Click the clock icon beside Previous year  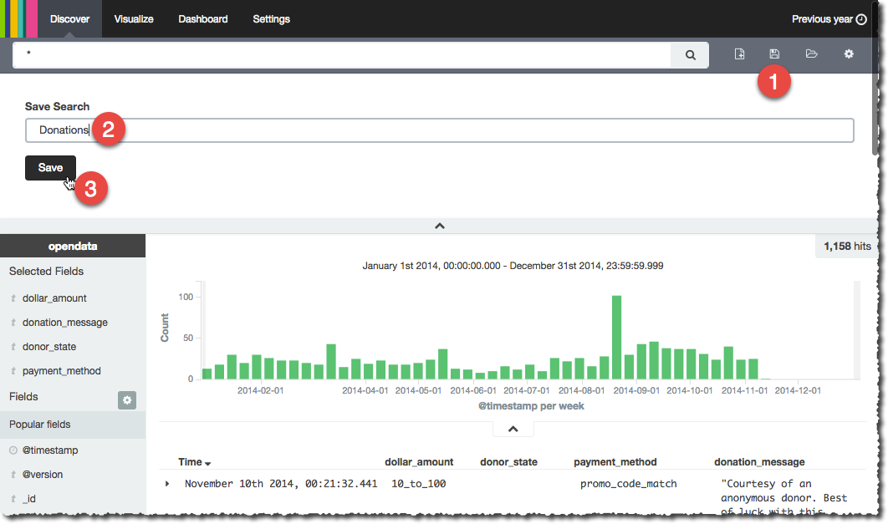click(x=861, y=19)
